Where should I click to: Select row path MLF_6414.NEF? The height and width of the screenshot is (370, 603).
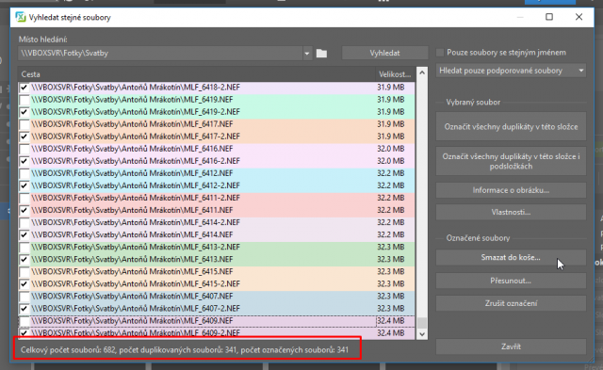[132, 235]
